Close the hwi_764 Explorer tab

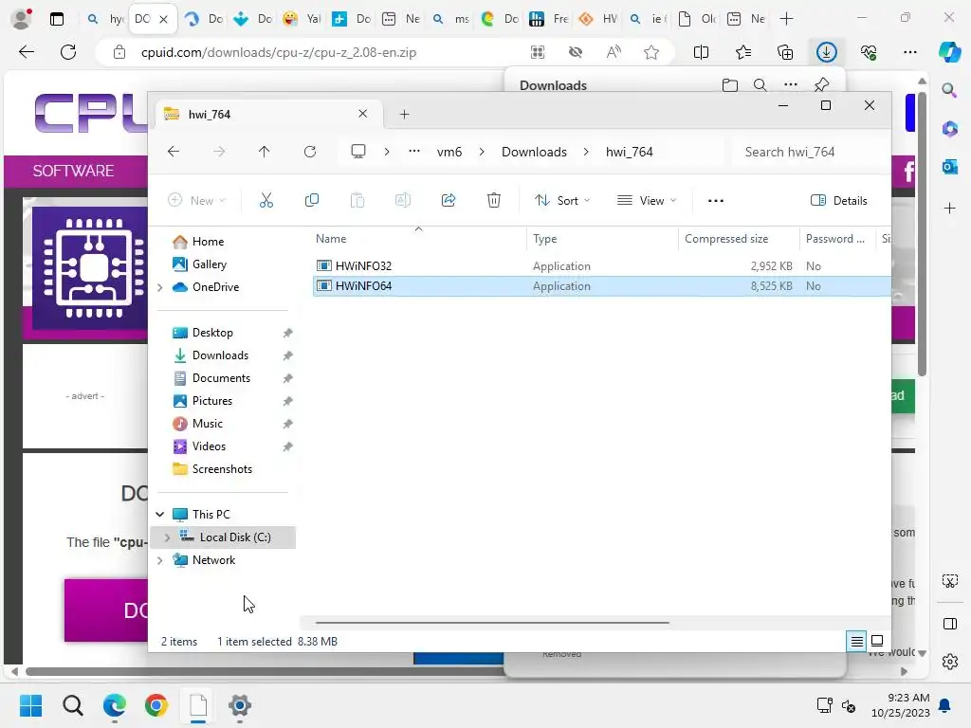pos(363,114)
